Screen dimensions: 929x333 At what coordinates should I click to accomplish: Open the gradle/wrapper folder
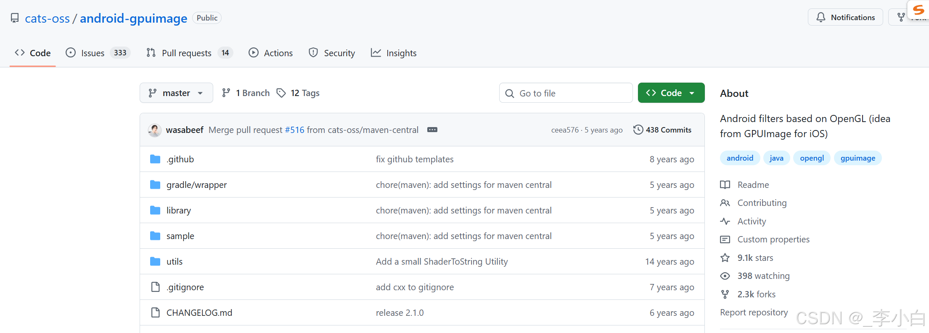196,185
